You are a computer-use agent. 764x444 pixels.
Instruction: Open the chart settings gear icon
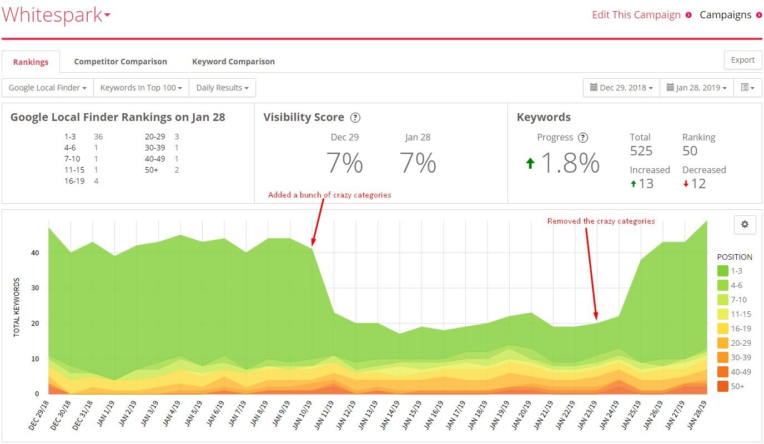[x=745, y=224]
